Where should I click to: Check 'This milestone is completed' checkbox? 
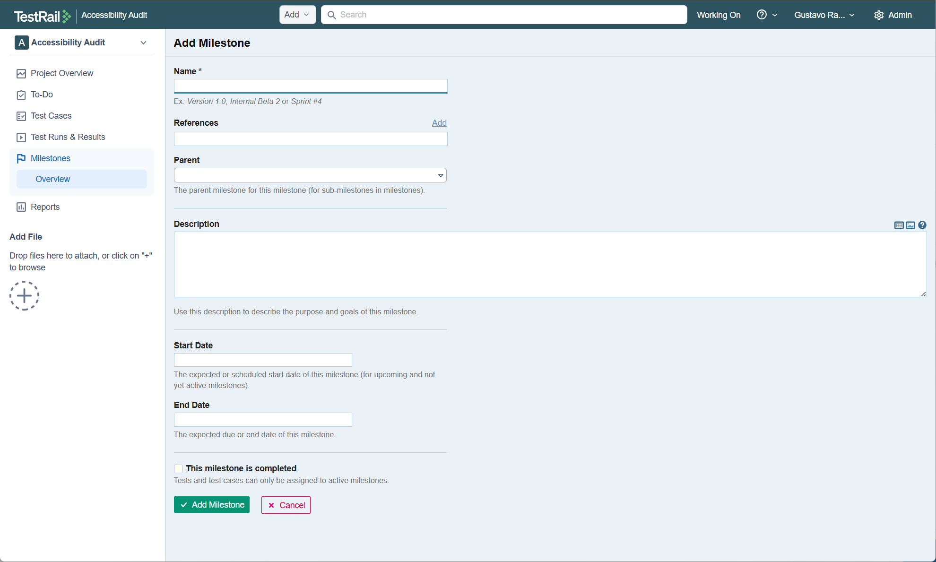[x=178, y=469]
